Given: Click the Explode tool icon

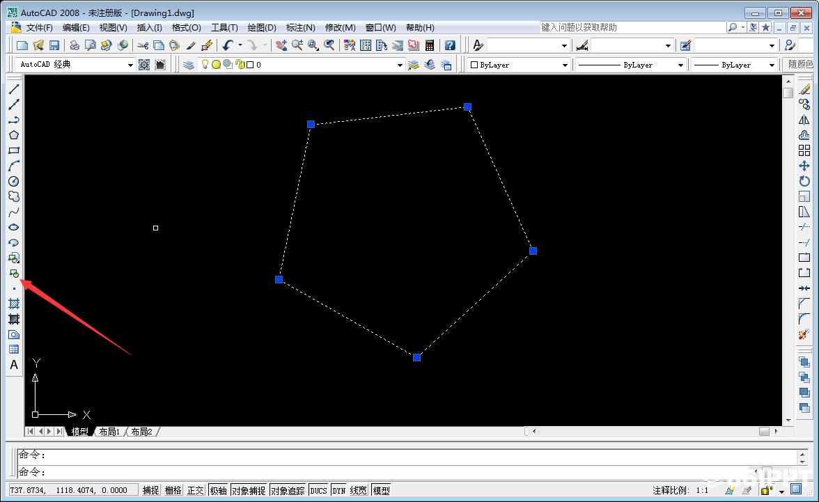Looking at the screenshot, I should tap(804, 334).
